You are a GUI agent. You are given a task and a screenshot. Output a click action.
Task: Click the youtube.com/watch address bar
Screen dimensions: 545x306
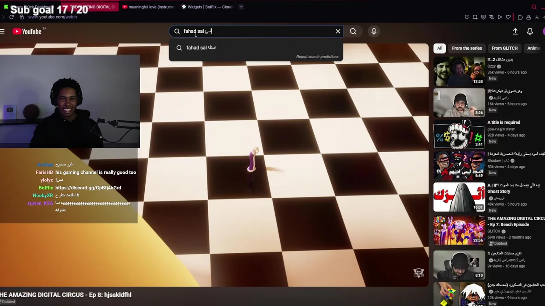tap(52, 17)
